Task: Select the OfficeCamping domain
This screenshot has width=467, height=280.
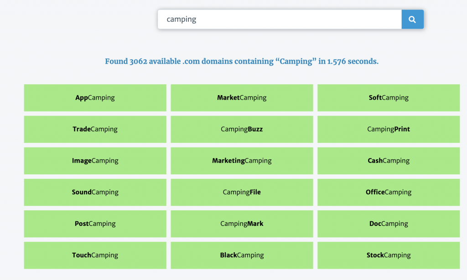Action: pyautogui.click(x=389, y=192)
